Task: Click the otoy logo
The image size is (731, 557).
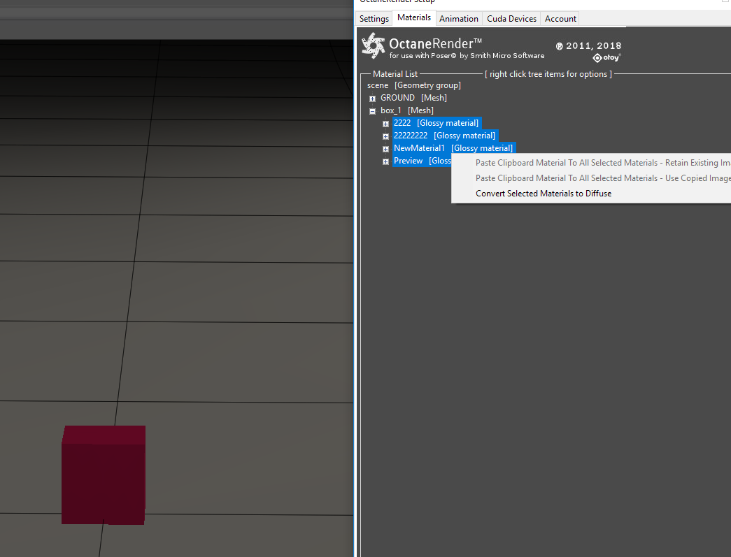Action: click(x=606, y=58)
